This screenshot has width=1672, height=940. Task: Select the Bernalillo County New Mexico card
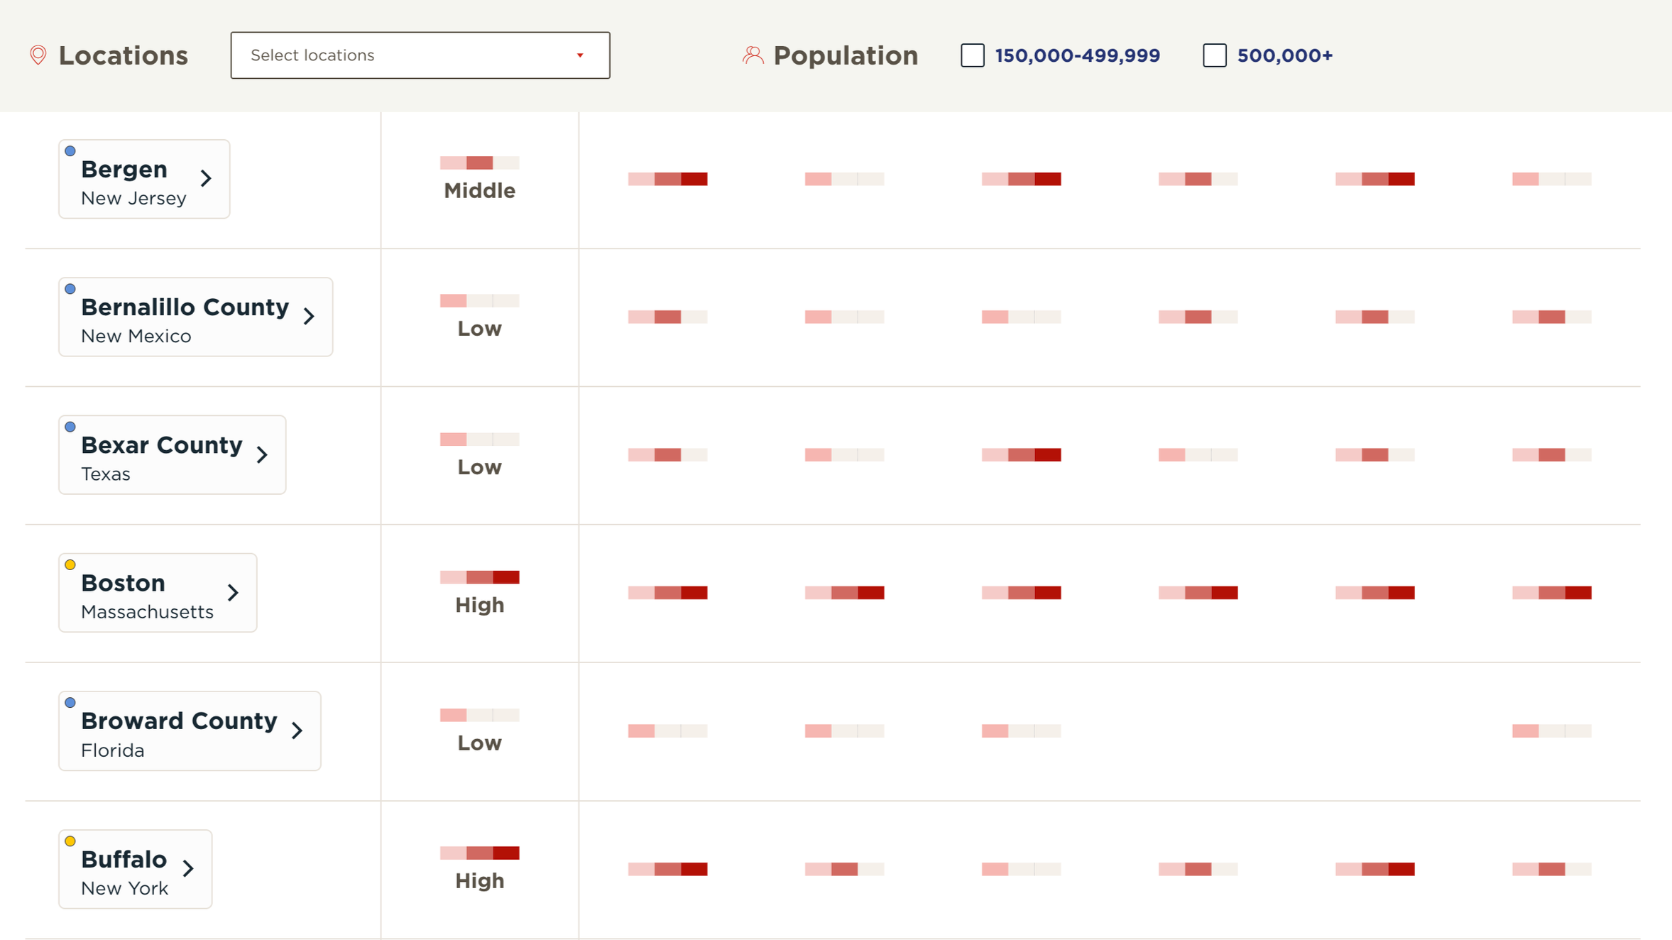196,317
